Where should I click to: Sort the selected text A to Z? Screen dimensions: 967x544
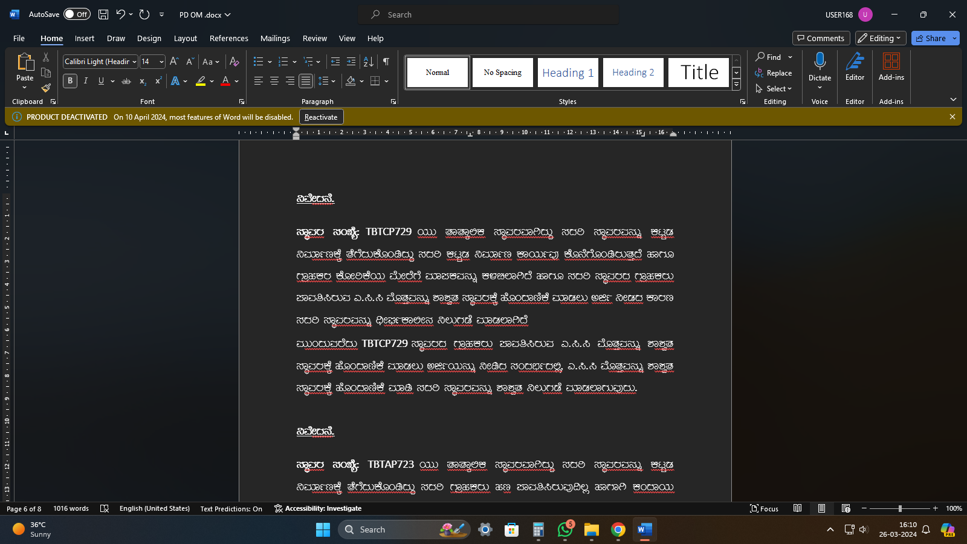368,62
